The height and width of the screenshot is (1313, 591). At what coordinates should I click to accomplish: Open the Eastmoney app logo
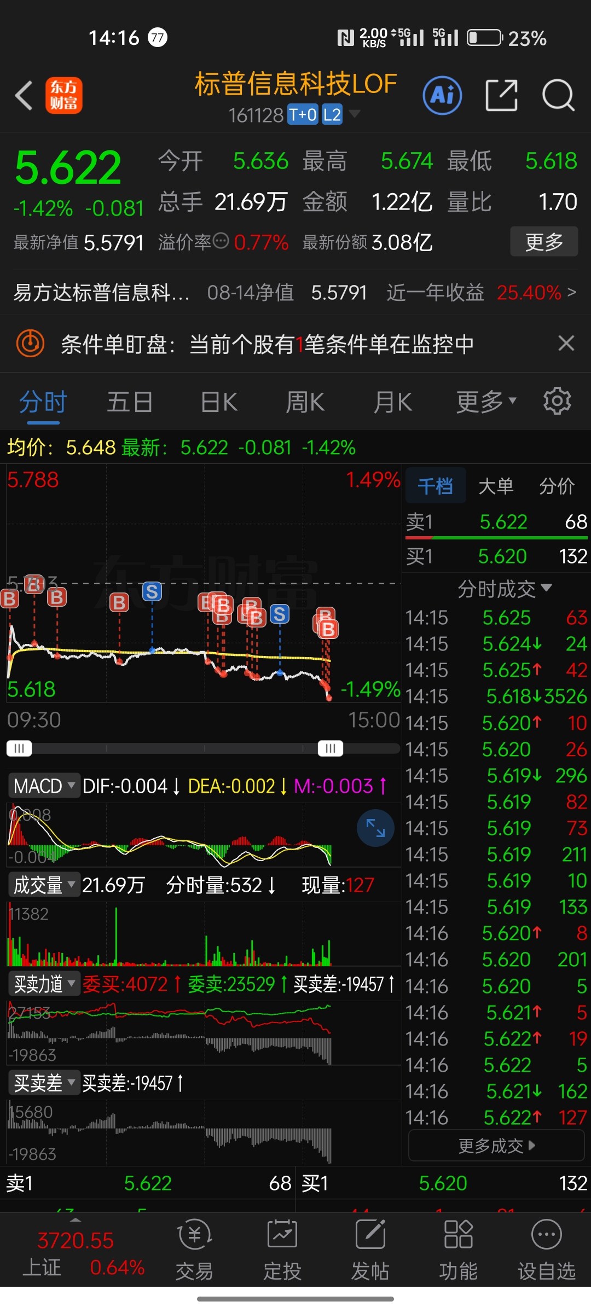click(64, 95)
